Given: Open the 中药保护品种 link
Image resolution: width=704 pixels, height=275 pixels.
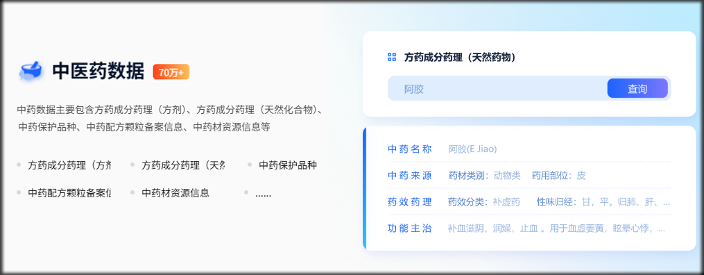Looking at the screenshot, I should (x=288, y=165).
